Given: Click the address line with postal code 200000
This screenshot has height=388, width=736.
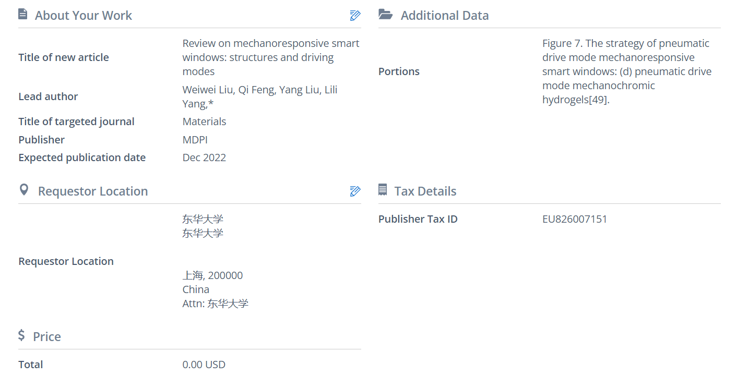Looking at the screenshot, I should pyautogui.click(x=212, y=275).
